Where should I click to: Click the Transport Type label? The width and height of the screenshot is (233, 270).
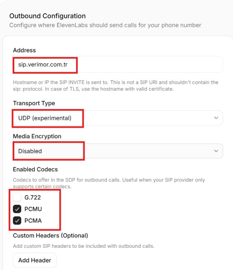(x=34, y=103)
